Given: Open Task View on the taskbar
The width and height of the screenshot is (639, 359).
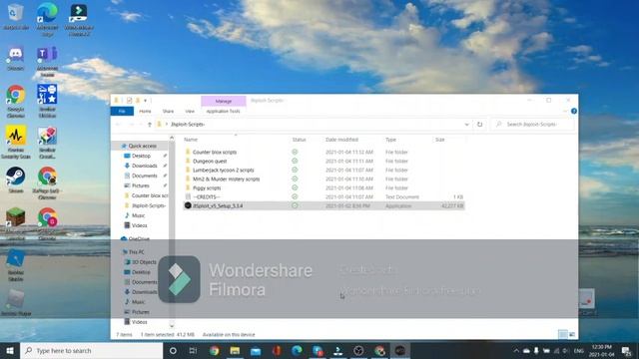Looking at the screenshot, I should tap(193, 350).
